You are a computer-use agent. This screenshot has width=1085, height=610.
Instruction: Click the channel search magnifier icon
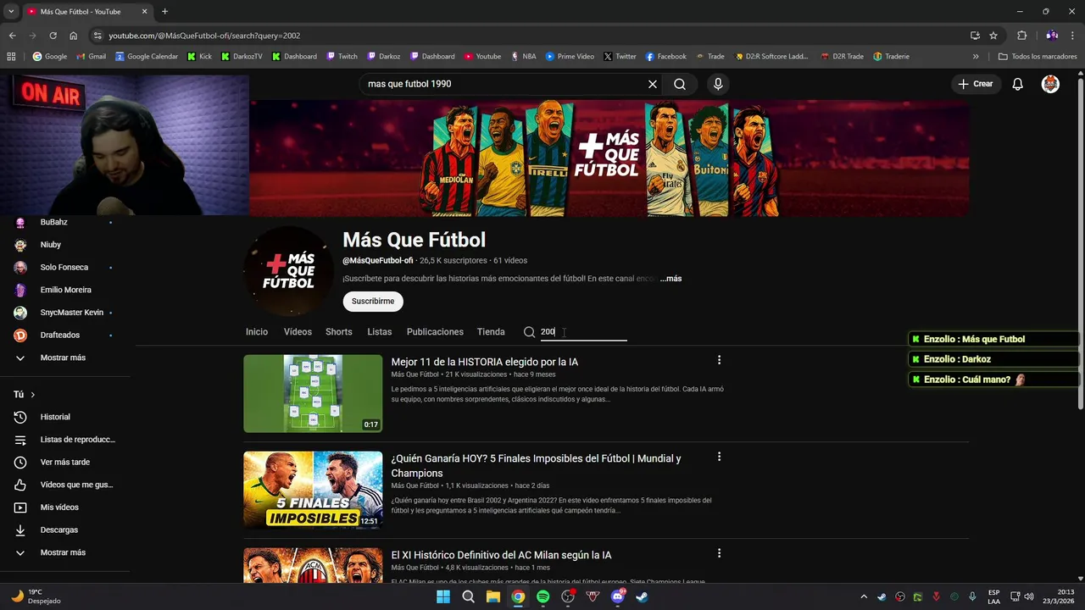tap(529, 332)
